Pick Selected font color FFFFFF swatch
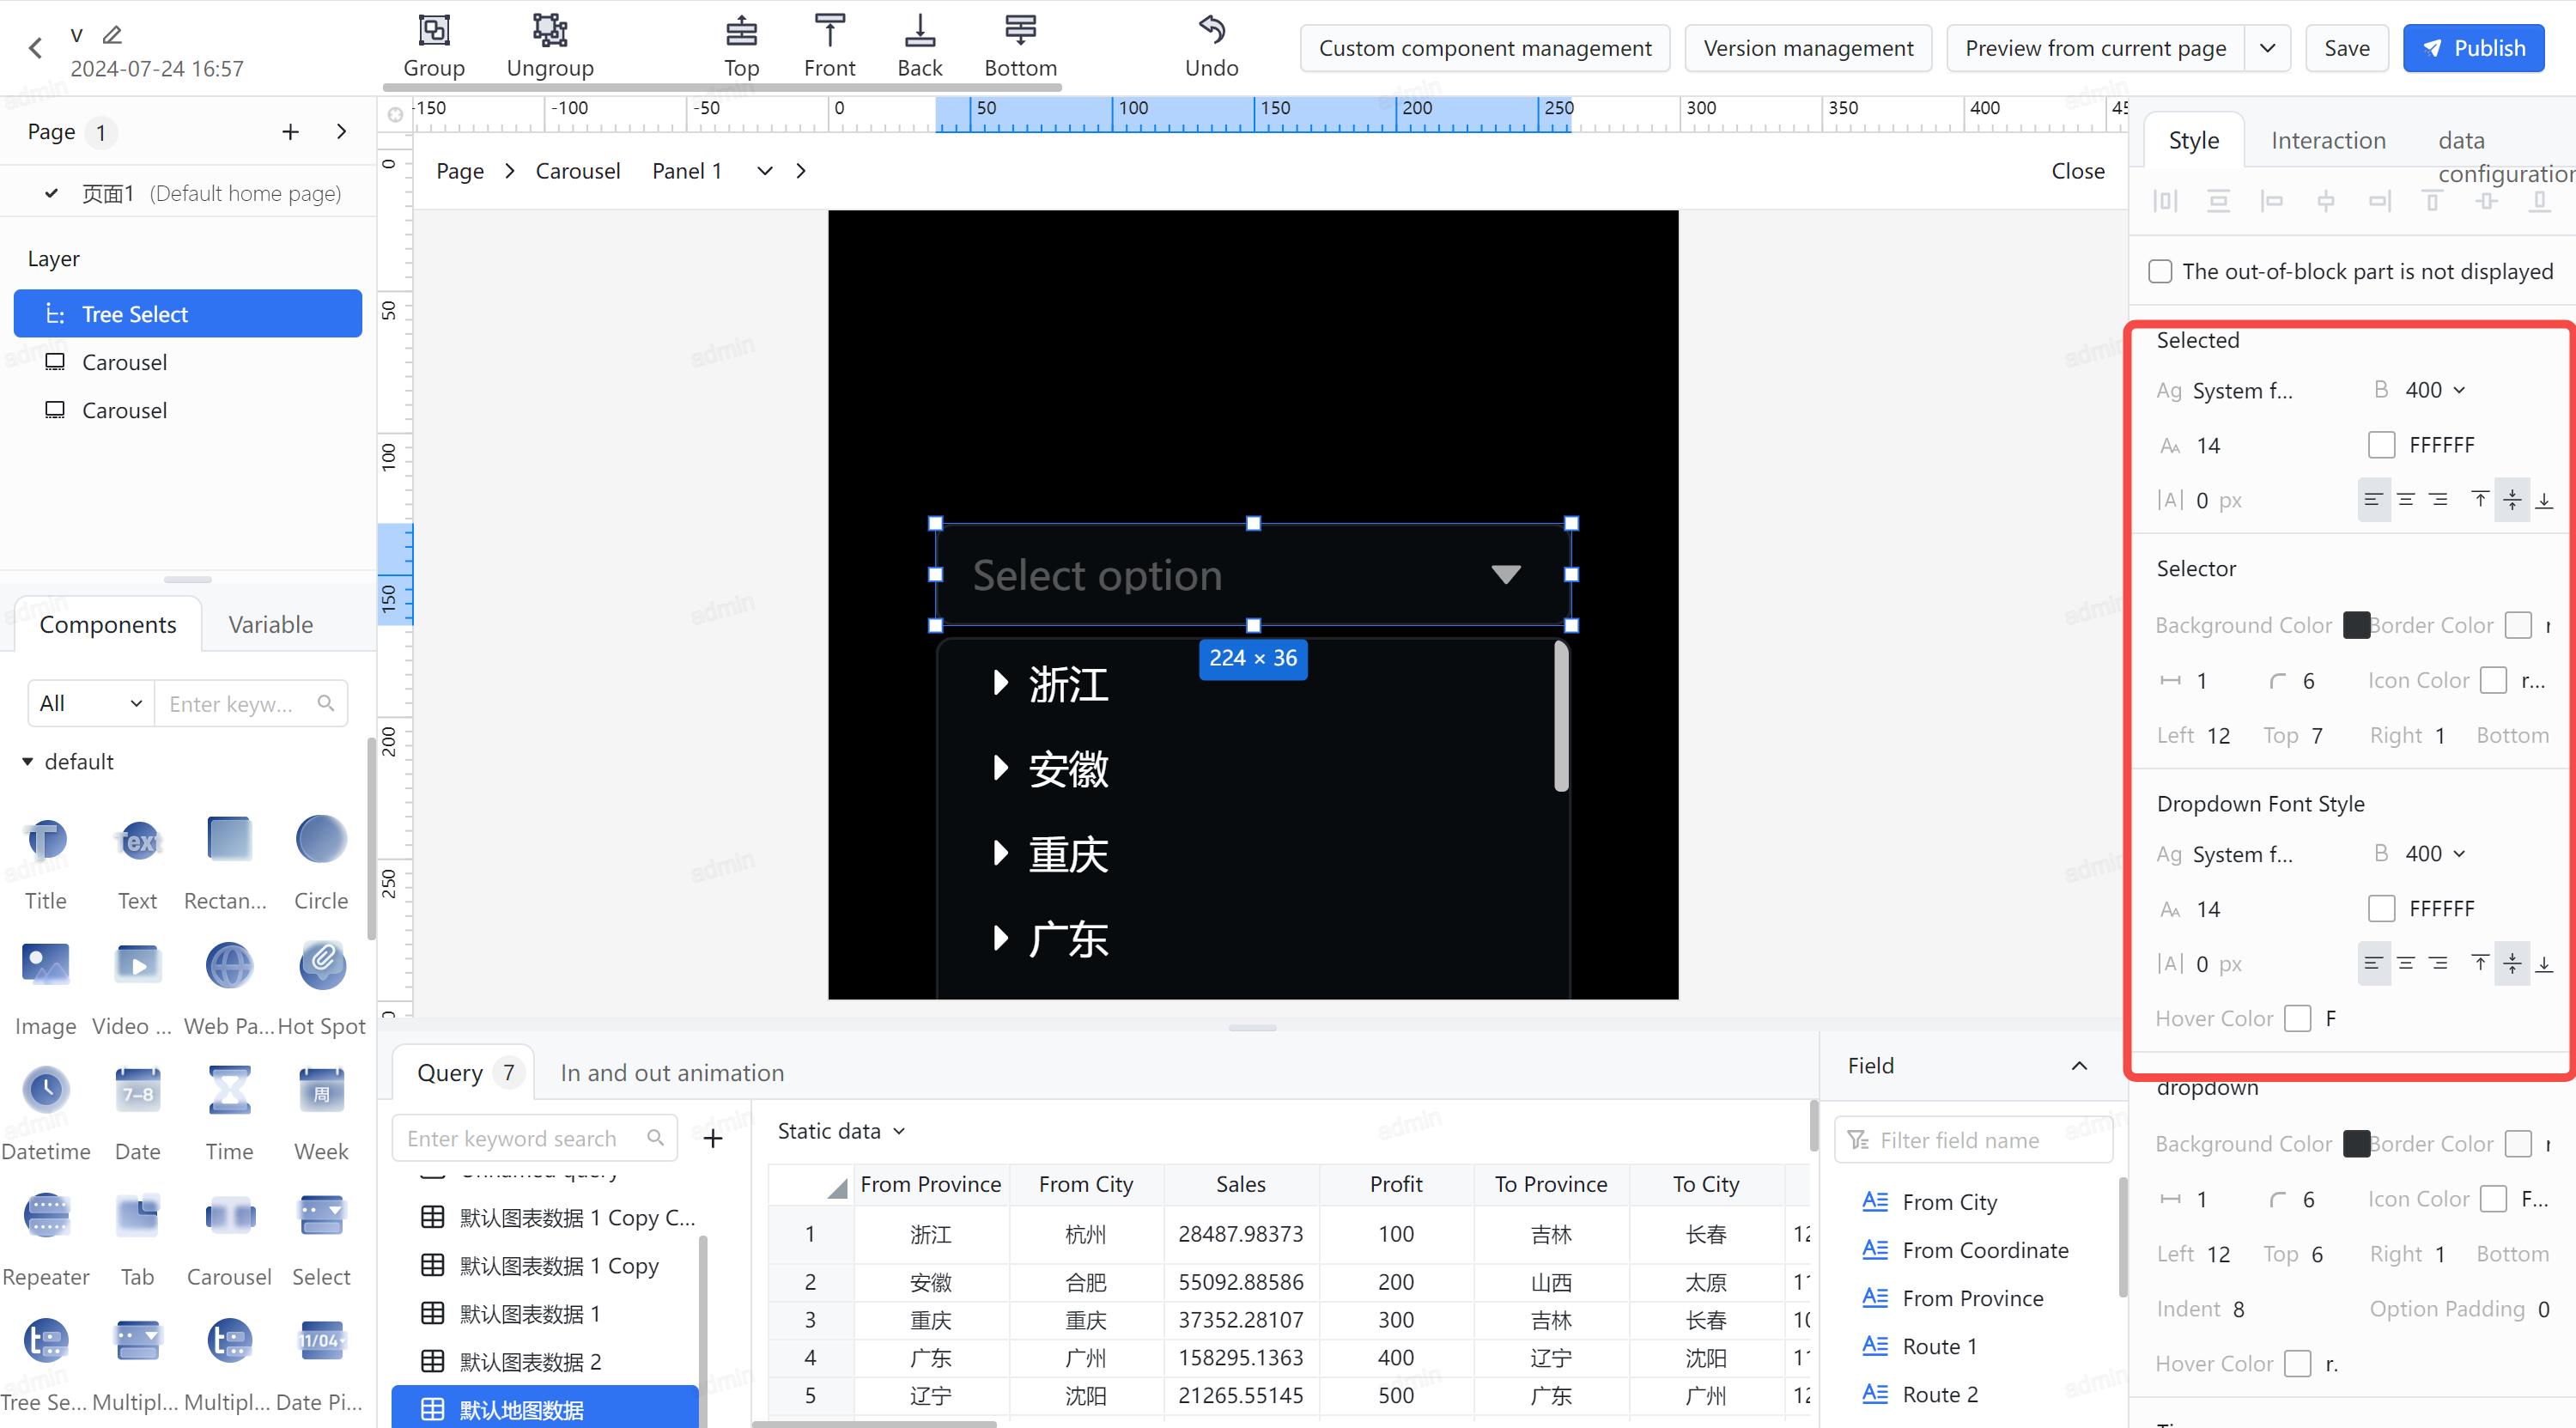The width and height of the screenshot is (2576, 1428). (2381, 445)
